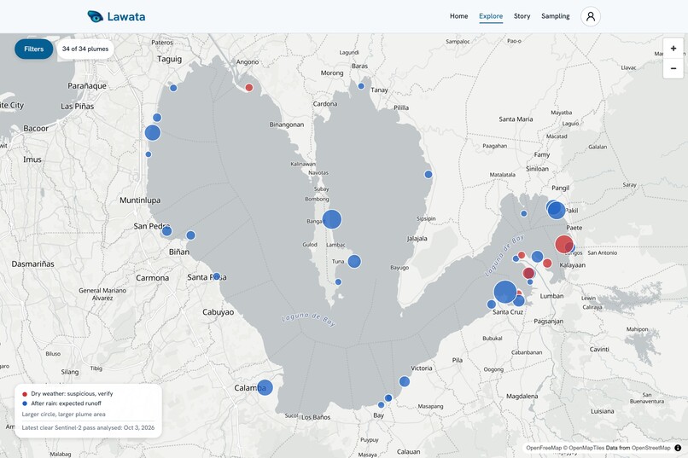Open the user account profile icon

[x=590, y=17]
